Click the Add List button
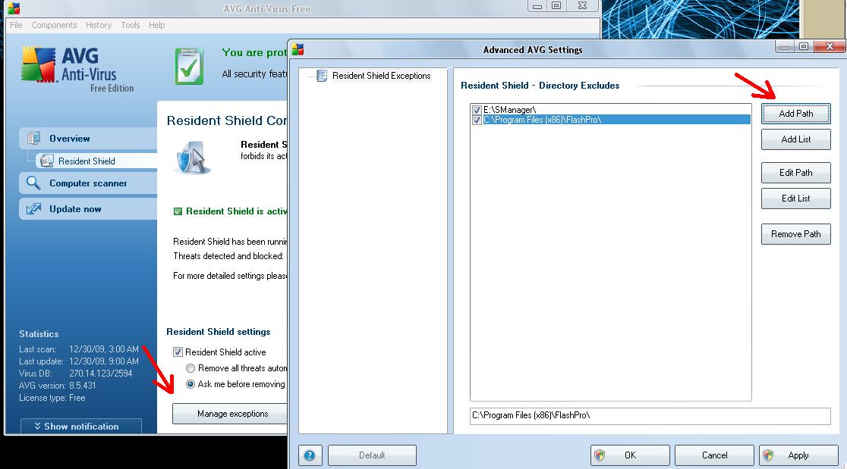Image resolution: width=847 pixels, height=469 pixels. click(795, 139)
